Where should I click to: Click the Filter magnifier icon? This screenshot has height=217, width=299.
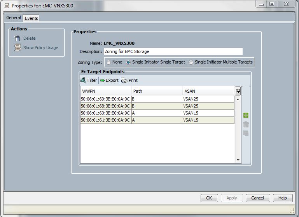(83, 80)
